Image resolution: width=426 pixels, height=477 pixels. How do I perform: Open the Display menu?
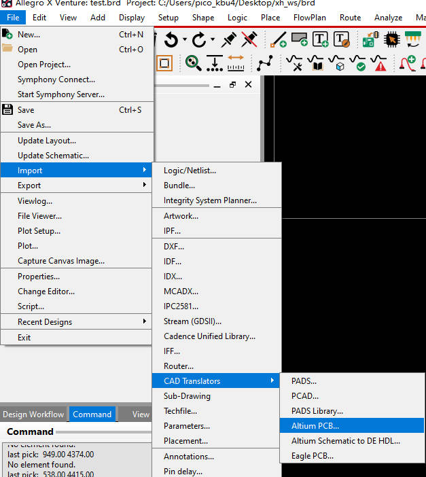(132, 18)
